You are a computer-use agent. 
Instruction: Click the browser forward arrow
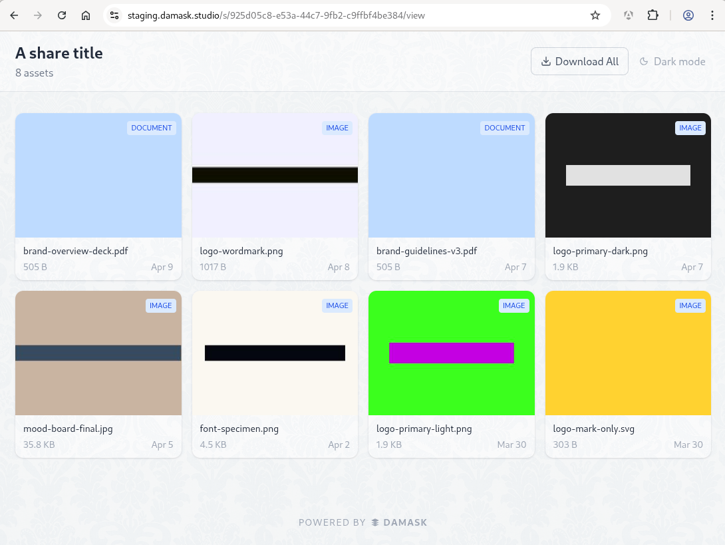(38, 15)
